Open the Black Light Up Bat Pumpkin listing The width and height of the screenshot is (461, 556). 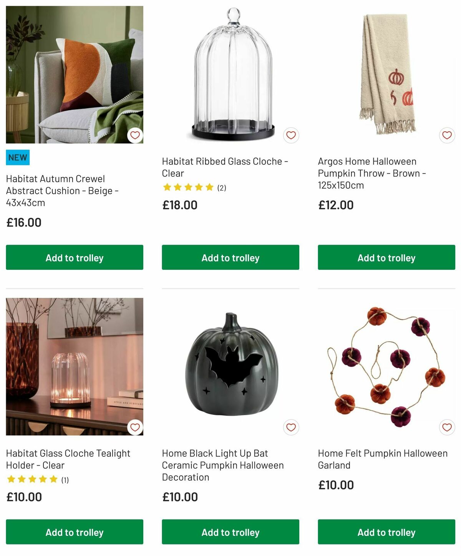tap(222, 465)
